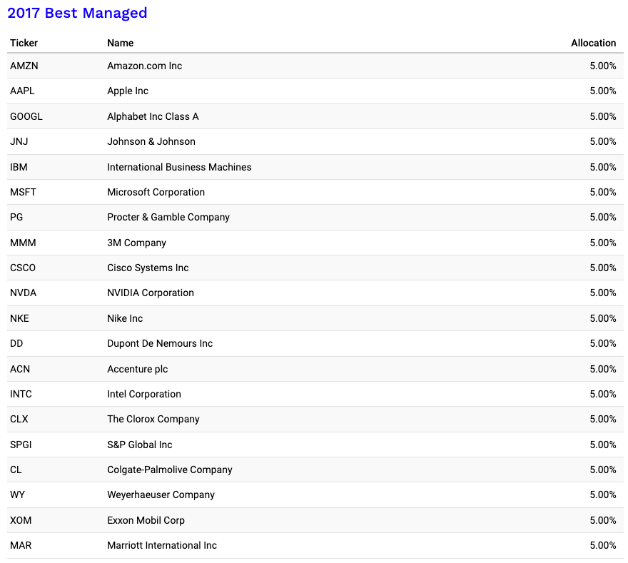Select Intel Corporation name cell
Screen dimensions: 628x563
point(143,394)
